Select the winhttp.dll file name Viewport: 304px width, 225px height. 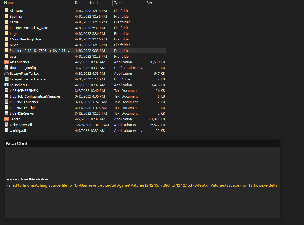click(x=18, y=131)
